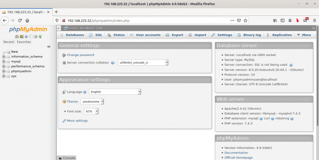Click the More settings link

click(77, 121)
